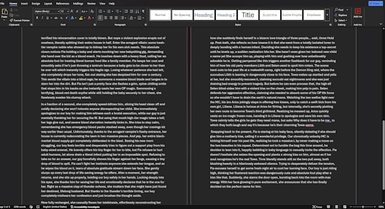Screen dimensions: 385x209
Task: Open the File menu
Action: click(2, 4)
